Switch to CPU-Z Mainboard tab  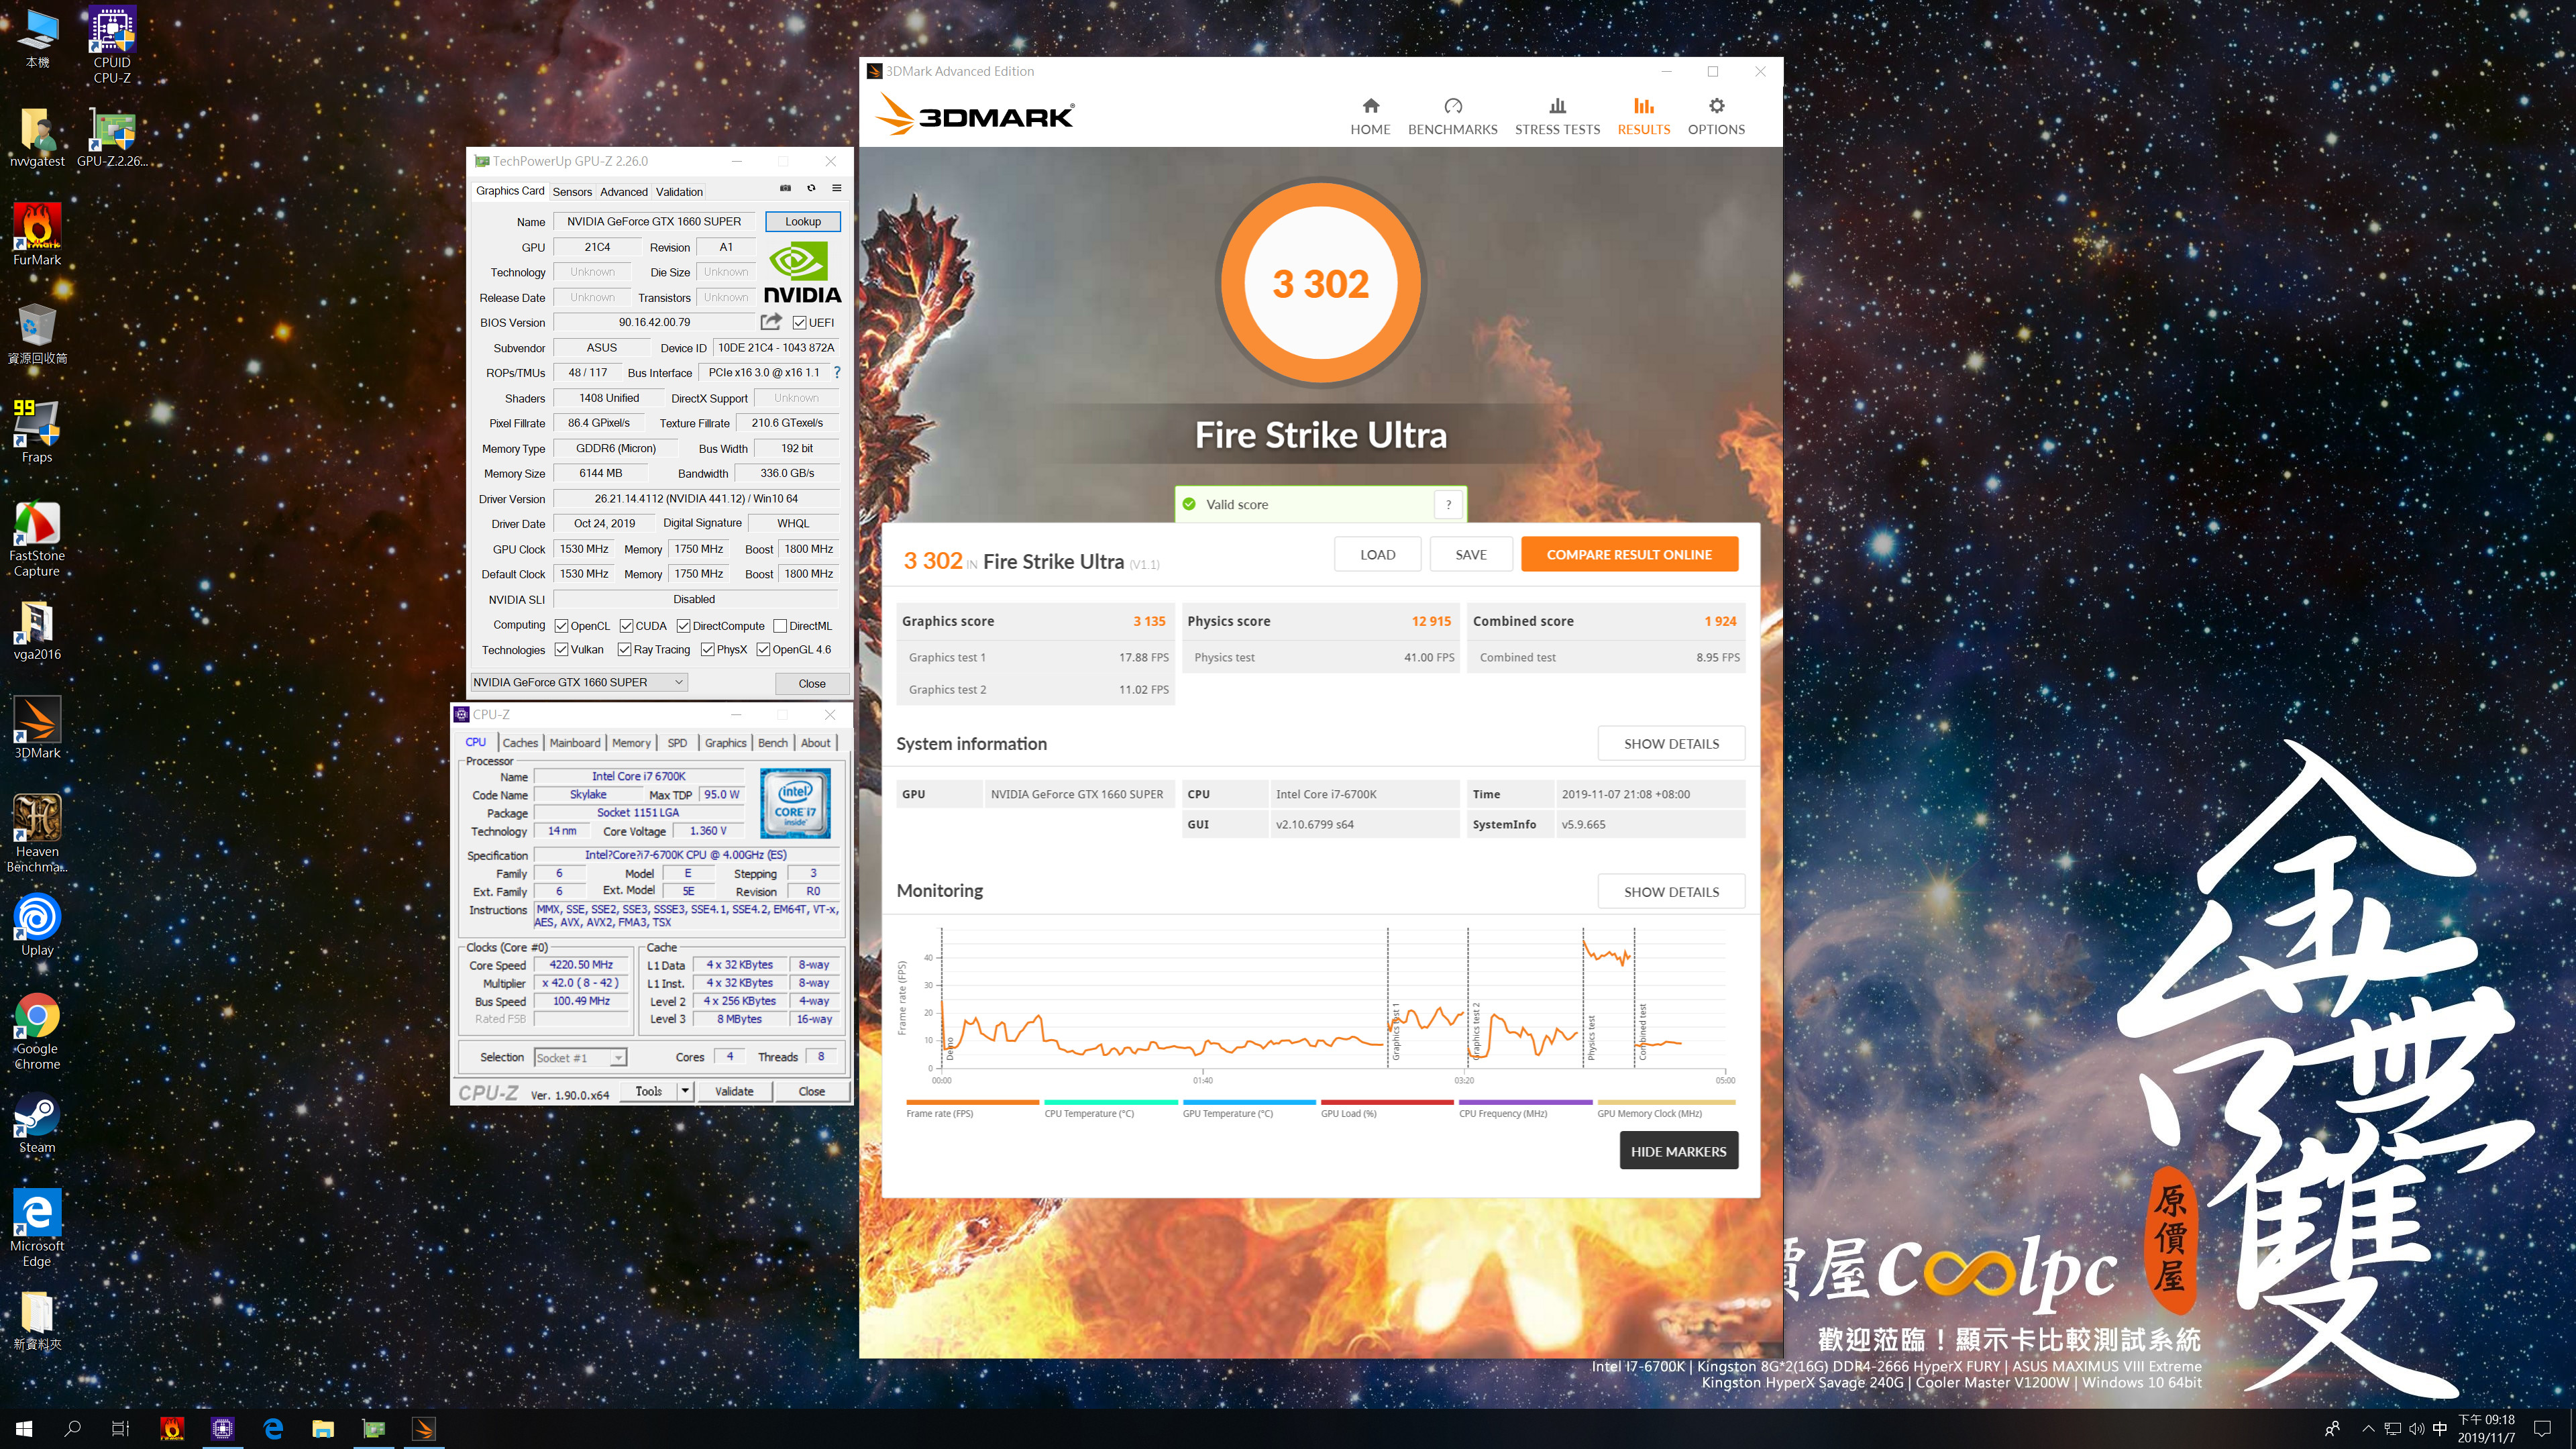(x=575, y=743)
